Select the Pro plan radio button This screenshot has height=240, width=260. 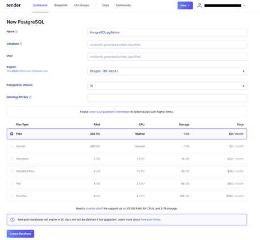pyautogui.click(x=12, y=184)
